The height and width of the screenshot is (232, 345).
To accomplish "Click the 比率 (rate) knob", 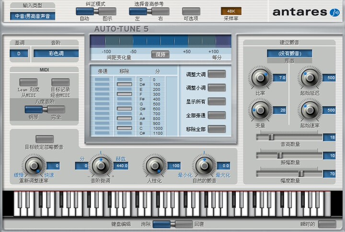I will 260,77.
